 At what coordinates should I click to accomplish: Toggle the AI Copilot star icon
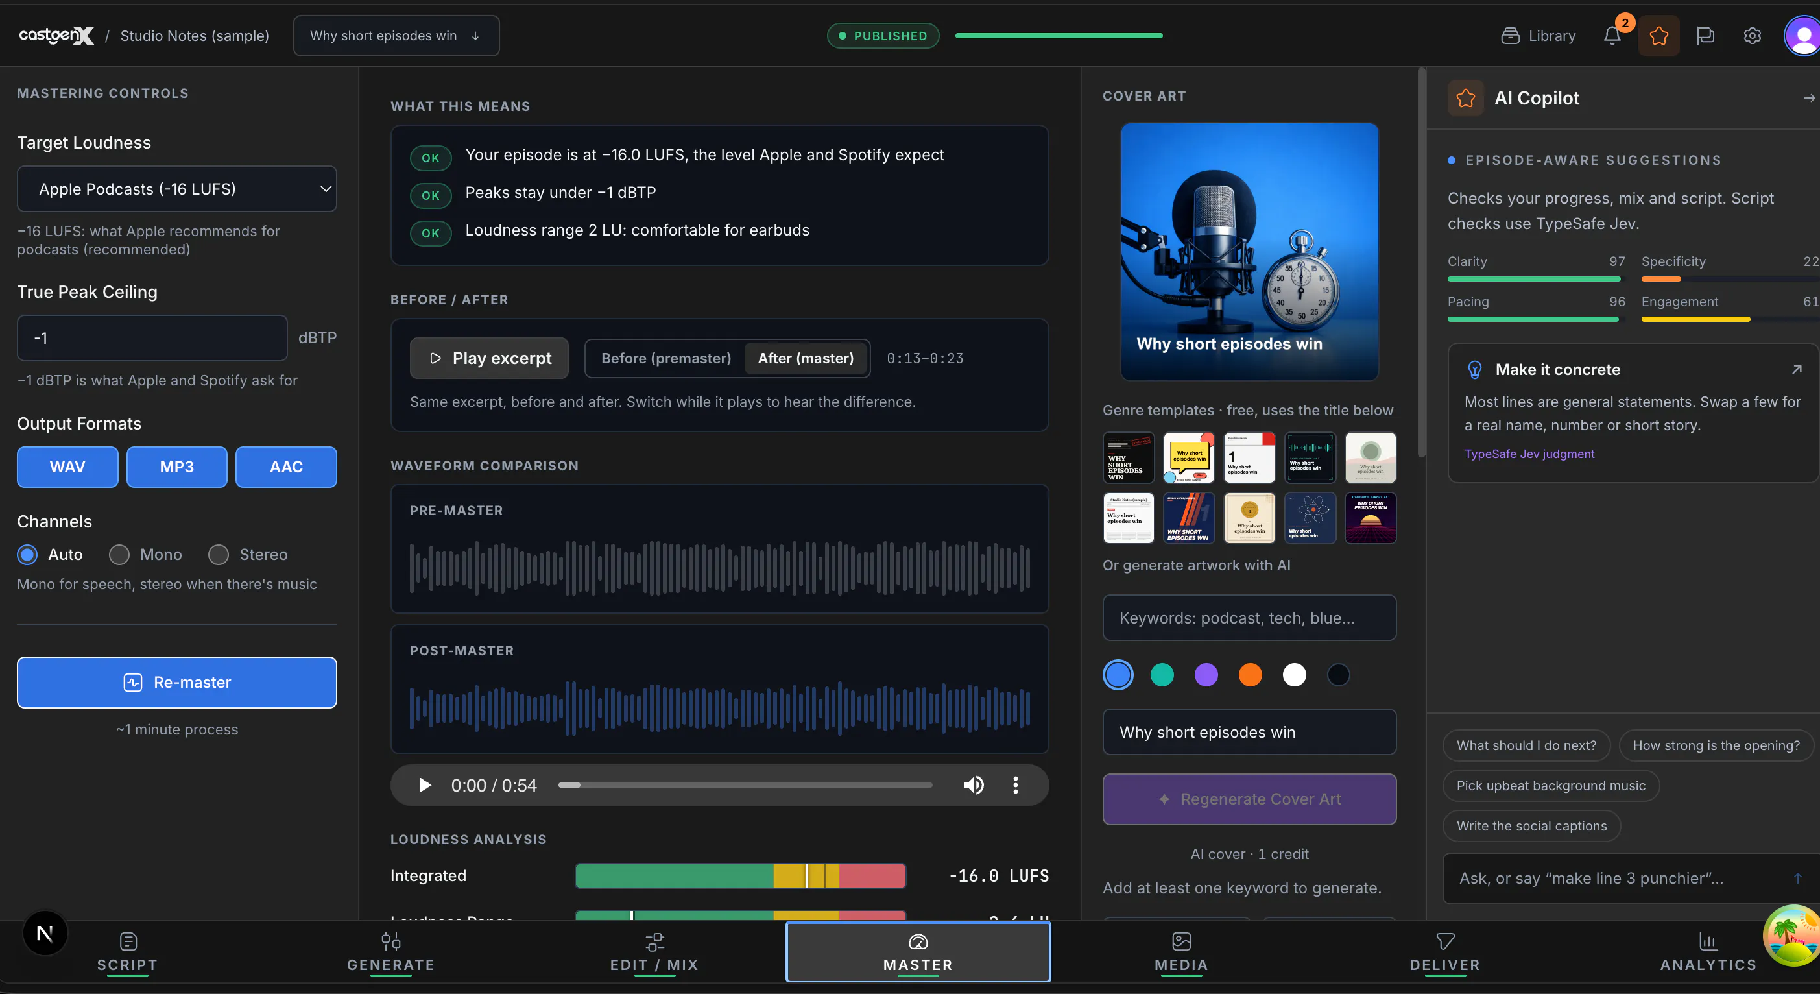point(1659,35)
